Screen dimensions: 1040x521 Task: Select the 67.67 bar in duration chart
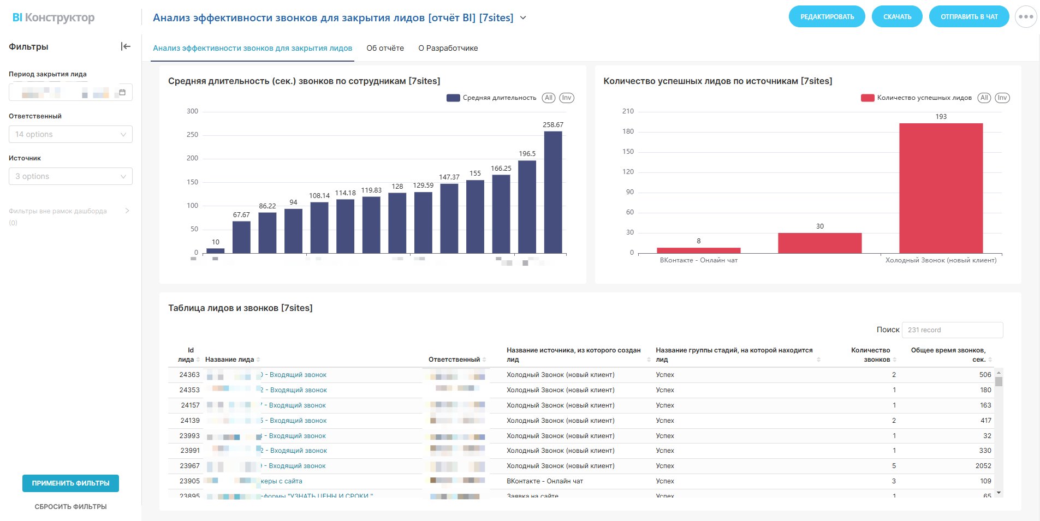click(x=241, y=237)
